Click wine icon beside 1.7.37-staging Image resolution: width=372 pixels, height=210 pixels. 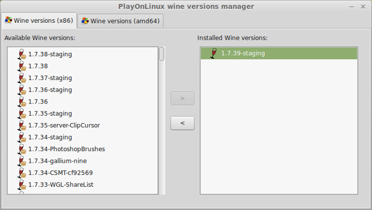[22, 78]
